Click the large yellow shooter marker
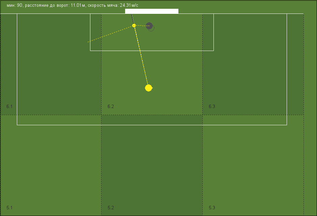 click(149, 88)
